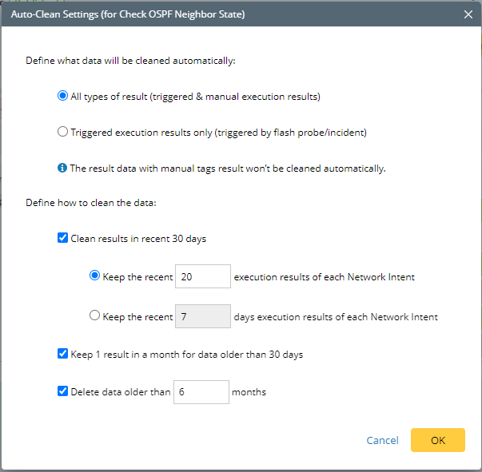Uncheck Keep 1 result in a month

[63, 354]
